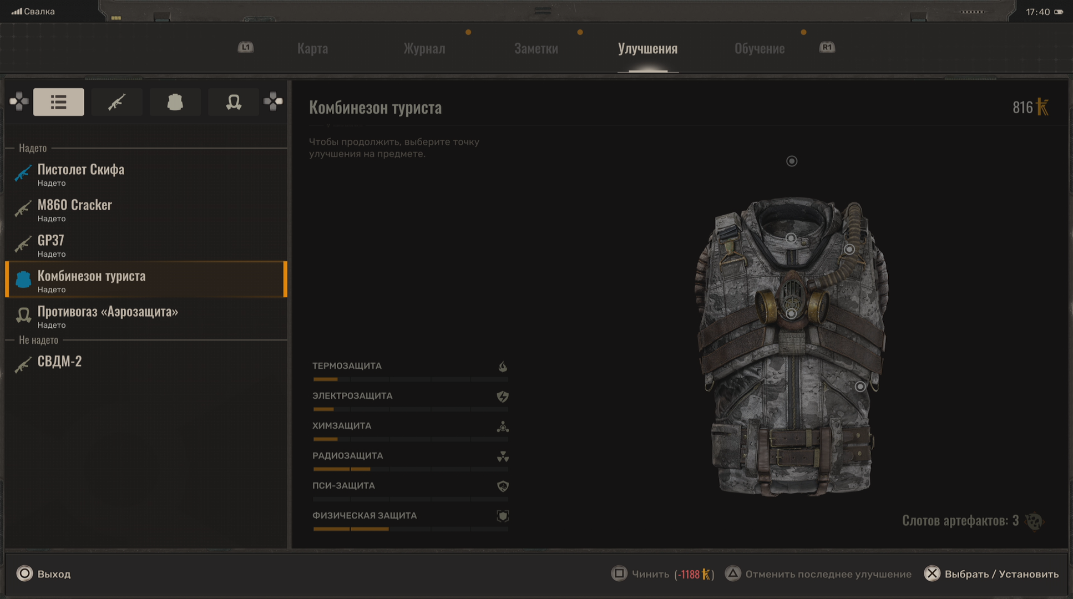Viewport: 1073px width, 599px height.
Task: Select upgrade point above the suit
Action: 792,161
